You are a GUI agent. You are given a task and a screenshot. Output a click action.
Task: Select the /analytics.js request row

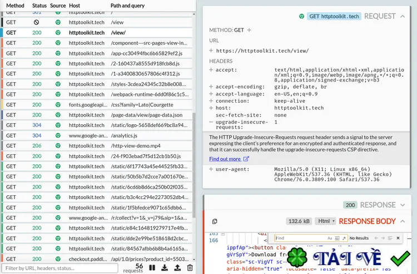[97, 135]
